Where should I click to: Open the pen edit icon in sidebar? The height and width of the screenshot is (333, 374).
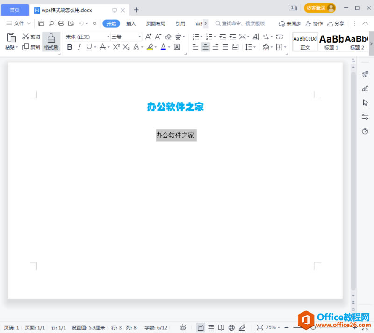(365, 88)
